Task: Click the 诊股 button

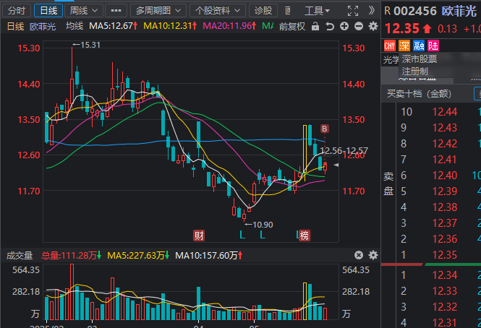Action: click(x=264, y=10)
